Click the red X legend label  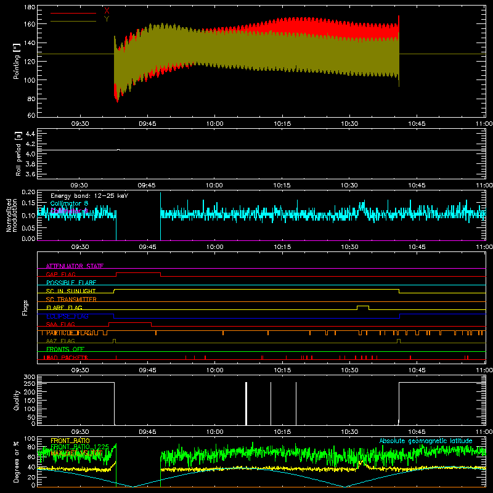point(107,10)
